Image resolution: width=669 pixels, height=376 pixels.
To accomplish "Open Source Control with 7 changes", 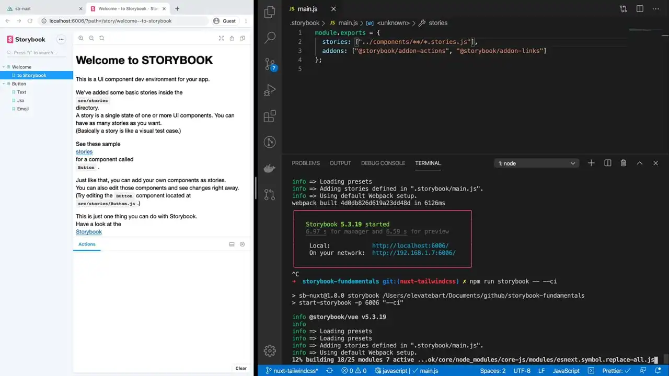I will pos(270,64).
